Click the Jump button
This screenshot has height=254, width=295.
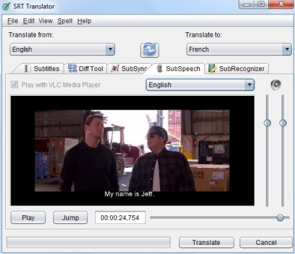[x=70, y=217]
